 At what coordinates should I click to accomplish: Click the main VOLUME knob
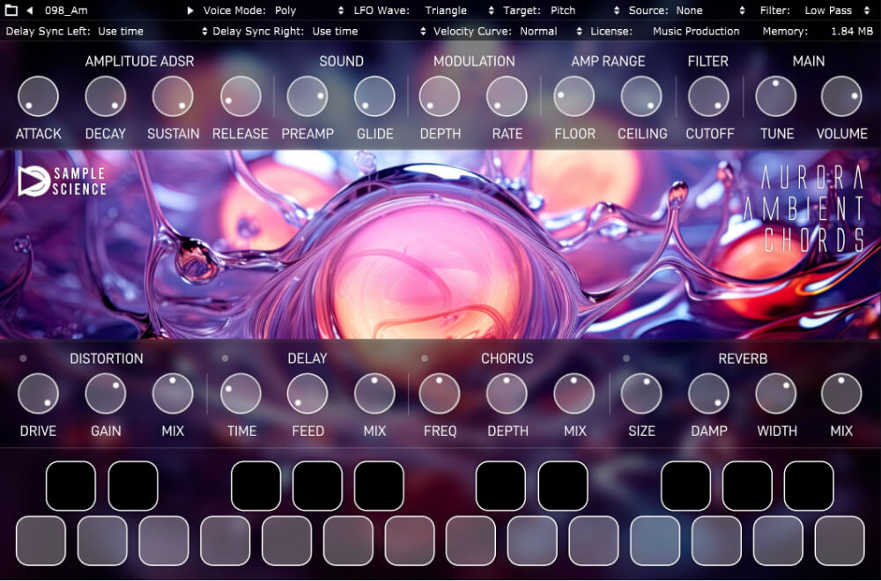coord(841,97)
